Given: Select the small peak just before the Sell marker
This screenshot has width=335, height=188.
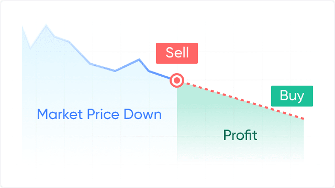Looking at the screenshot, I should 139,60.
